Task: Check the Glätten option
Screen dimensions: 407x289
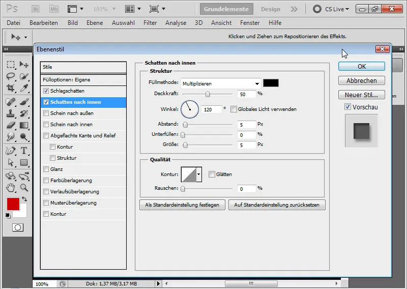Action: tap(212, 174)
